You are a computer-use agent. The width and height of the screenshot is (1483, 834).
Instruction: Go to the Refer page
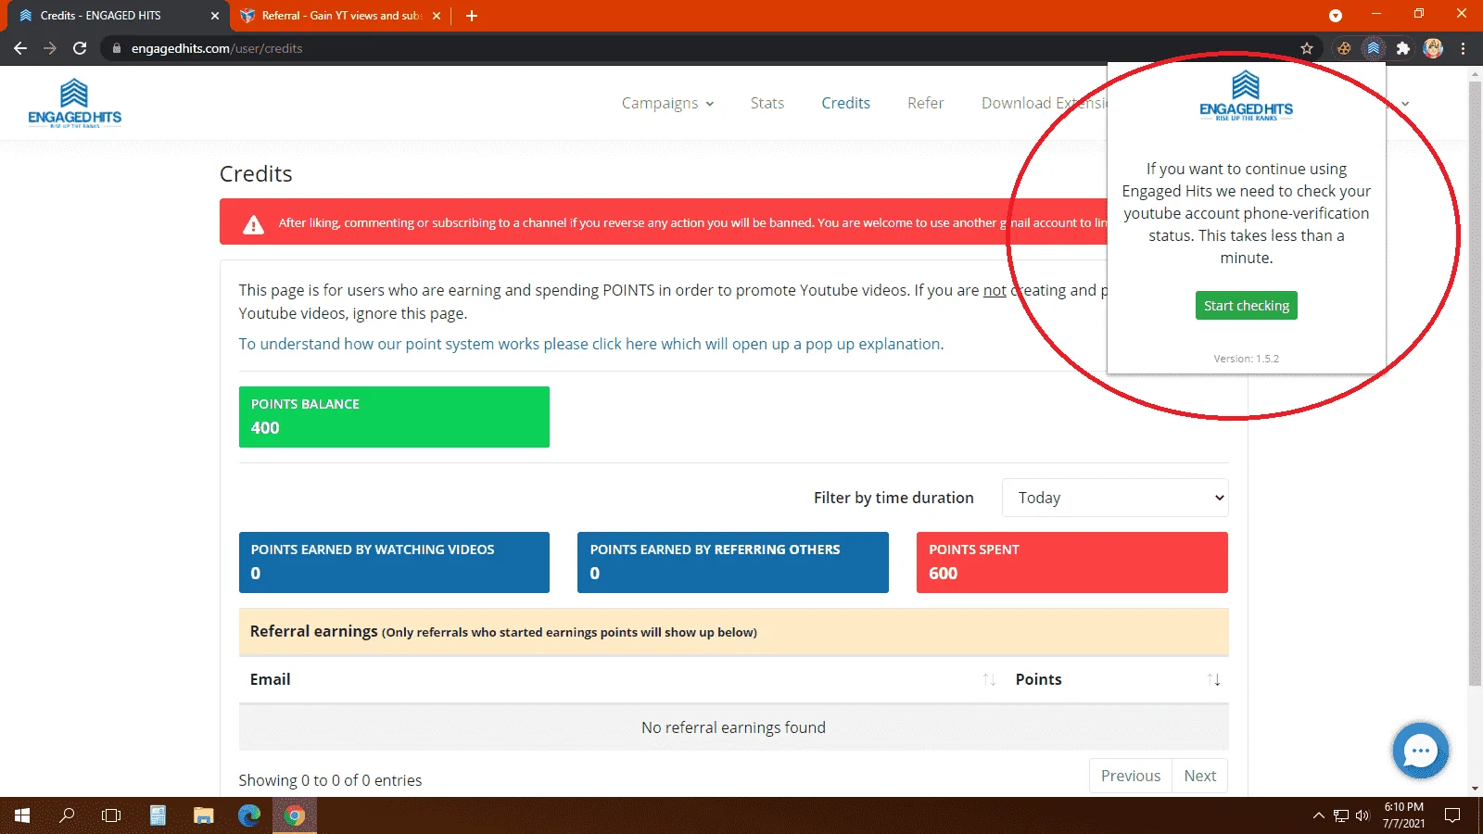click(926, 103)
